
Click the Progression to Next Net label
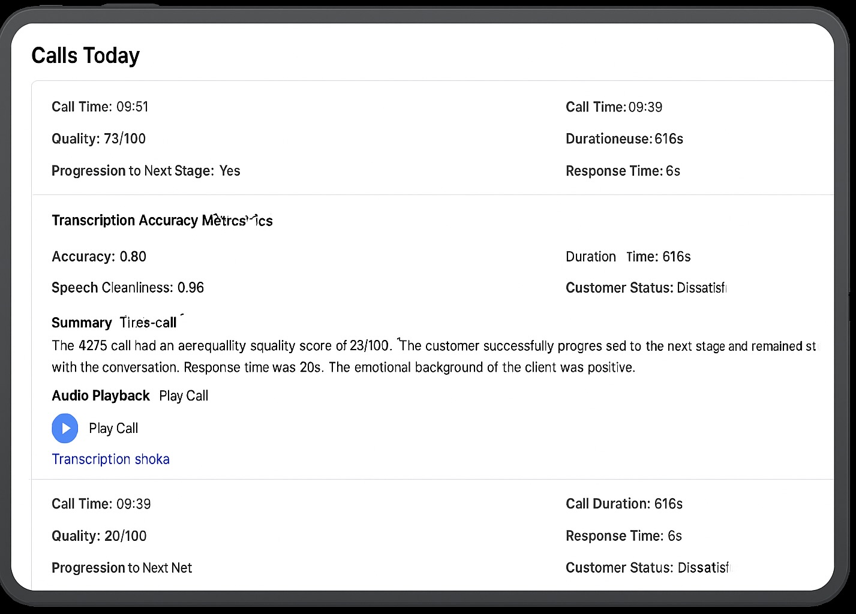[x=122, y=568]
